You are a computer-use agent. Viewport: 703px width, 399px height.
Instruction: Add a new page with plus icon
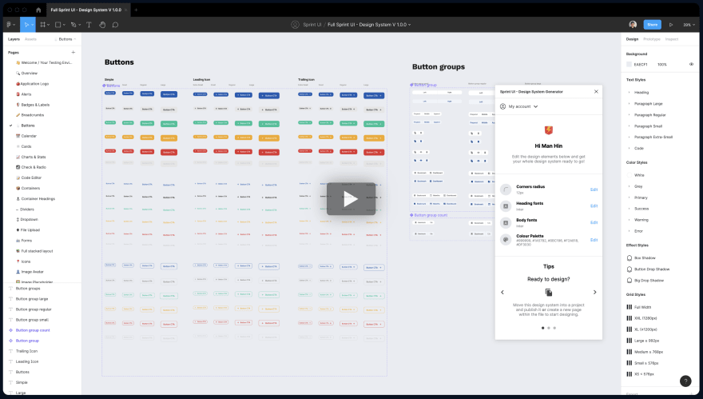tap(73, 53)
